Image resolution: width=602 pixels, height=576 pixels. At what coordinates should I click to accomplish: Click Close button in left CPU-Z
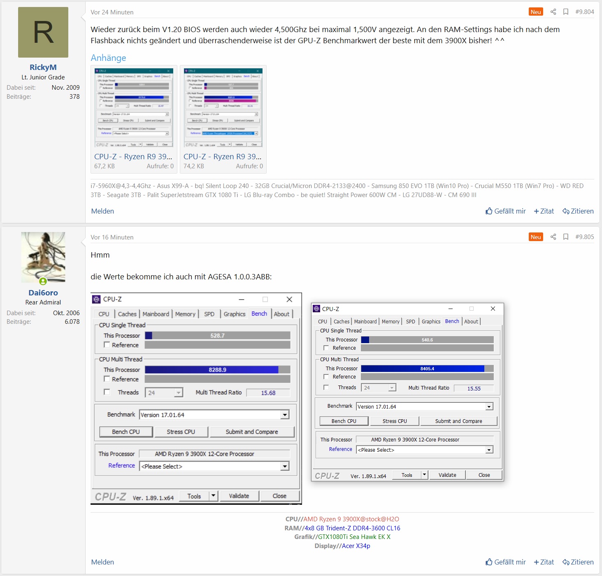(279, 496)
